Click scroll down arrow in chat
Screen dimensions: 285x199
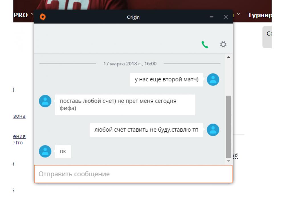click(x=229, y=161)
